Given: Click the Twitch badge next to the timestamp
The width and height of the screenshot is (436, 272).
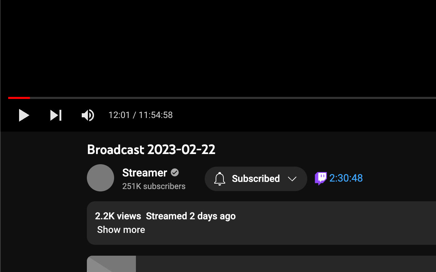Looking at the screenshot, I should [x=321, y=178].
